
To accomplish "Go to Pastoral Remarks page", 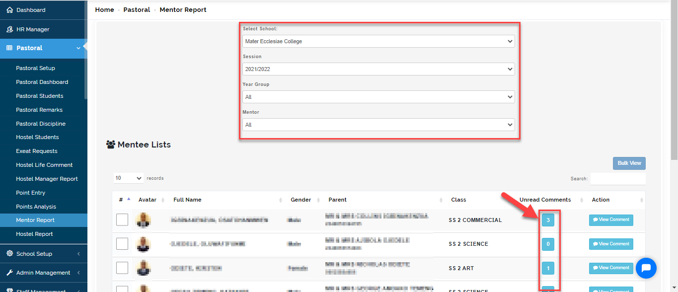I will click(x=39, y=110).
